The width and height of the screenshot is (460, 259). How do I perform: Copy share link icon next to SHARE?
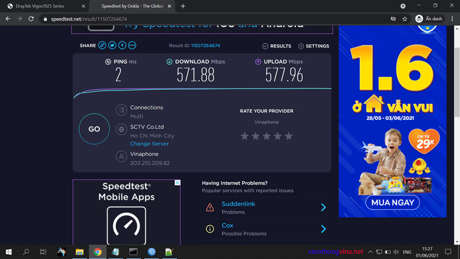[102, 45]
